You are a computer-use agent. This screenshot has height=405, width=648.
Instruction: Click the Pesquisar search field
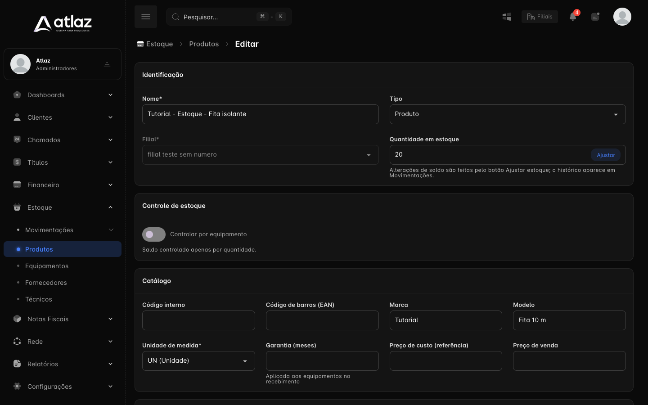229,17
